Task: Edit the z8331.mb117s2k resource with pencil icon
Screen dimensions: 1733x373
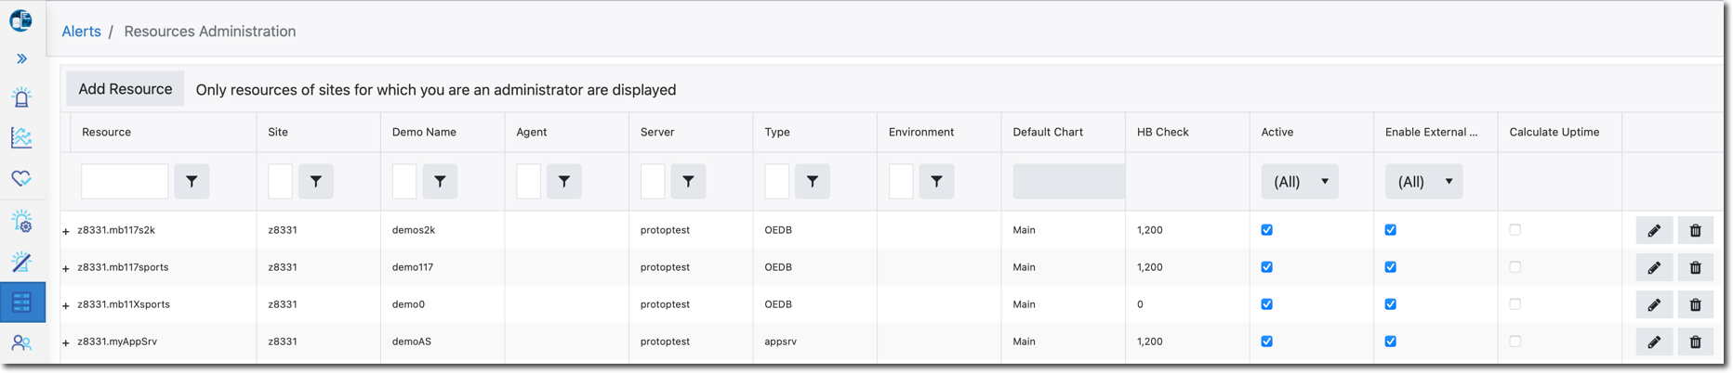Action: click(1654, 230)
